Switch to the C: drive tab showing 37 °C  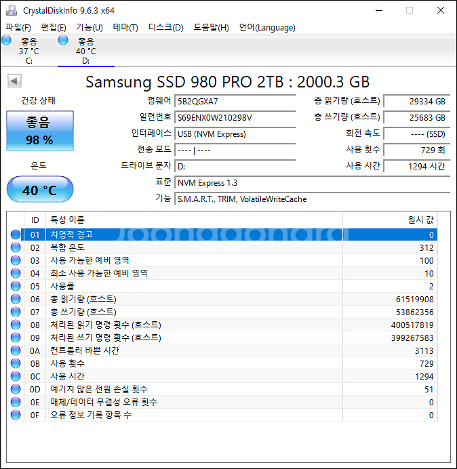coord(29,51)
